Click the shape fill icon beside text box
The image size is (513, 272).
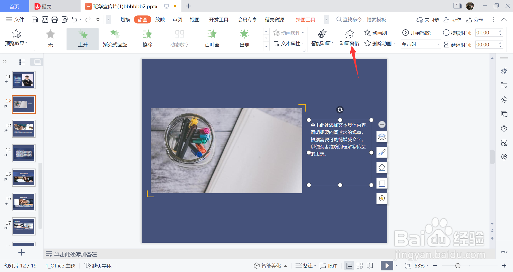pyautogui.click(x=382, y=168)
